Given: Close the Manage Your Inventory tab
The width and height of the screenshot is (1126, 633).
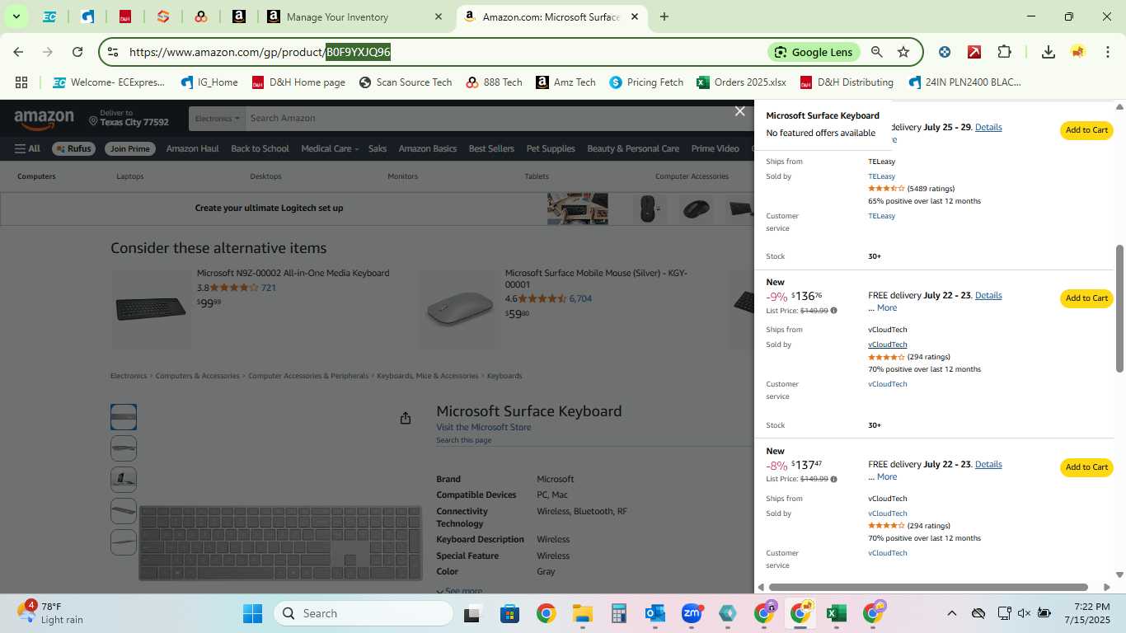Looking at the screenshot, I should pos(439,16).
